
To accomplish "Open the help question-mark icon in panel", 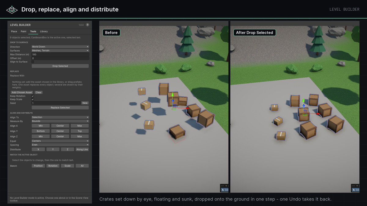I will (87, 25).
